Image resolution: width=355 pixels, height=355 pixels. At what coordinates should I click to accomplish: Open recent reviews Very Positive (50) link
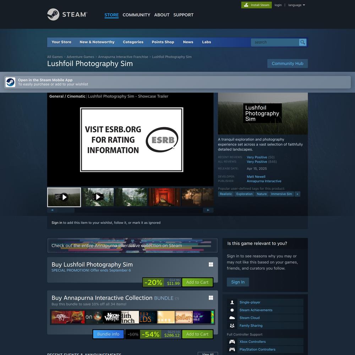(261, 157)
